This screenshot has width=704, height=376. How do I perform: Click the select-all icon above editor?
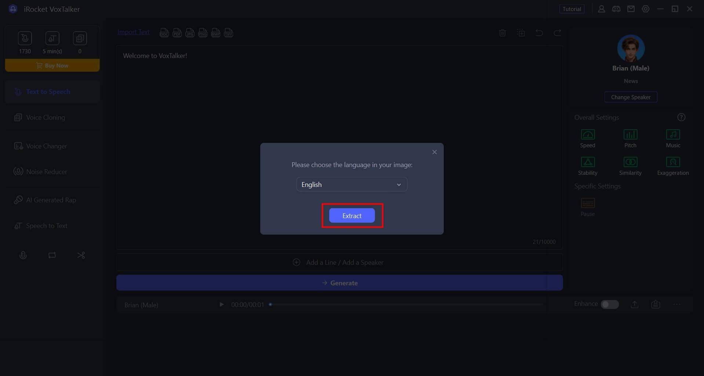click(x=521, y=33)
